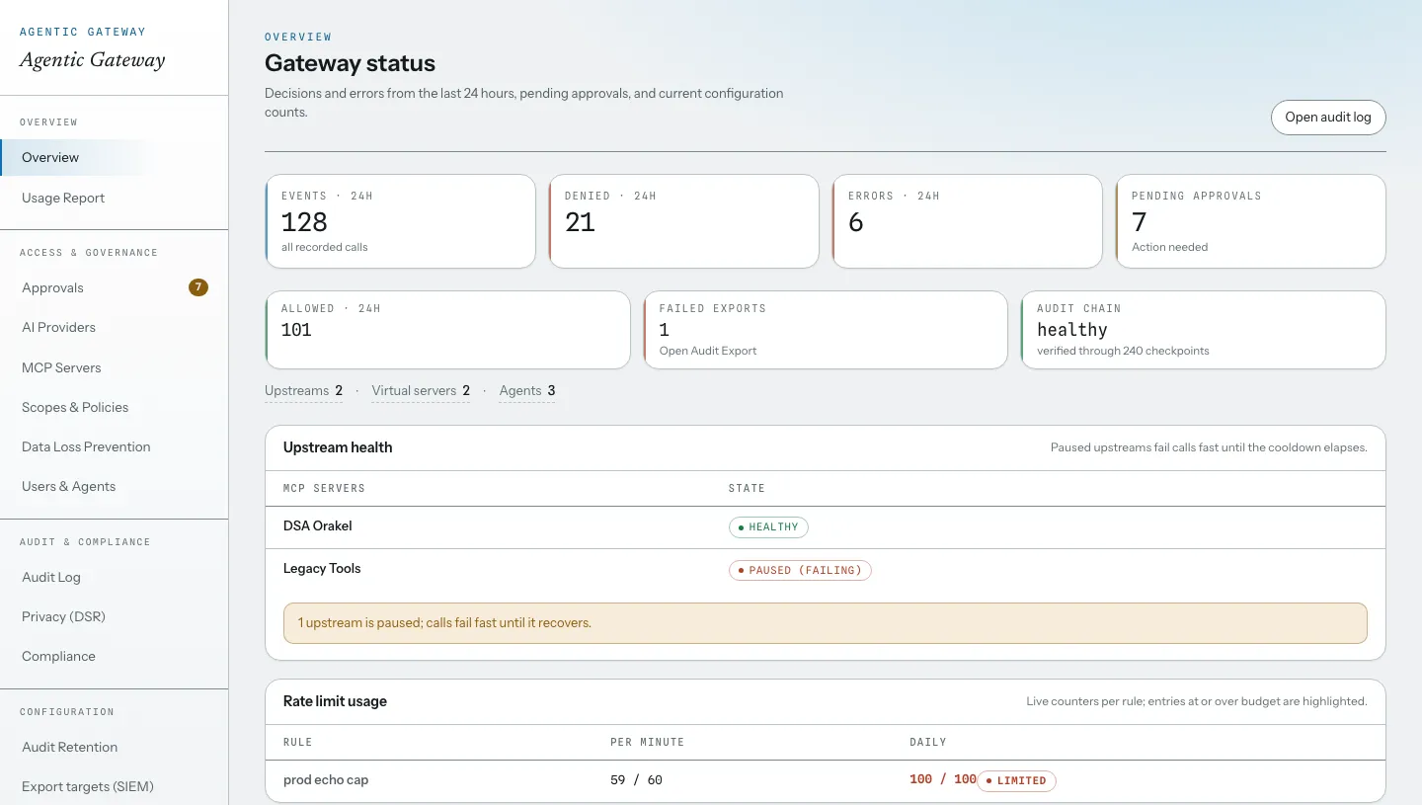Open Privacy (DSR) page
Viewport: 1422px width, 805px height.
(x=114, y=616)
